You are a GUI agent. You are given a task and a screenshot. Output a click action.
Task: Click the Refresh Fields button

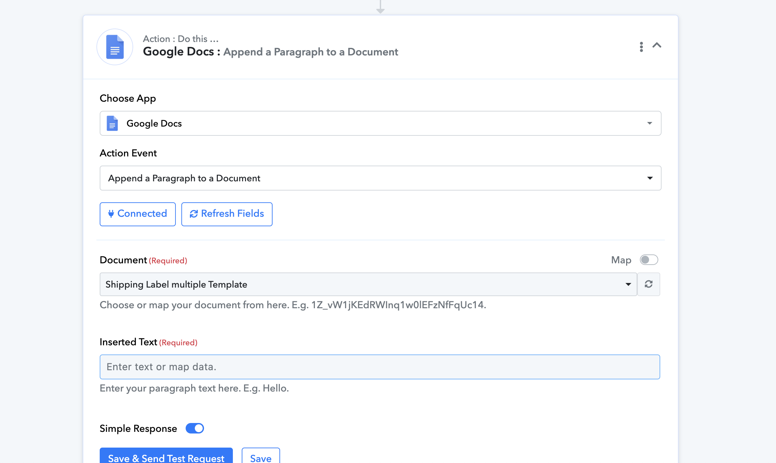[x=227, y=214]
